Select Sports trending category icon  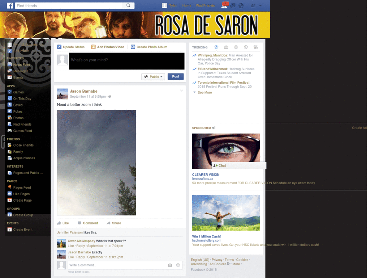246,47
